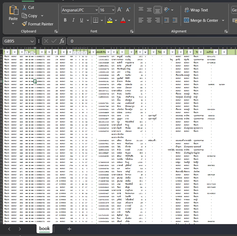Open the filter dropdown in column K
The height and width of the screenshot is (236, 237).
point(64,52)
